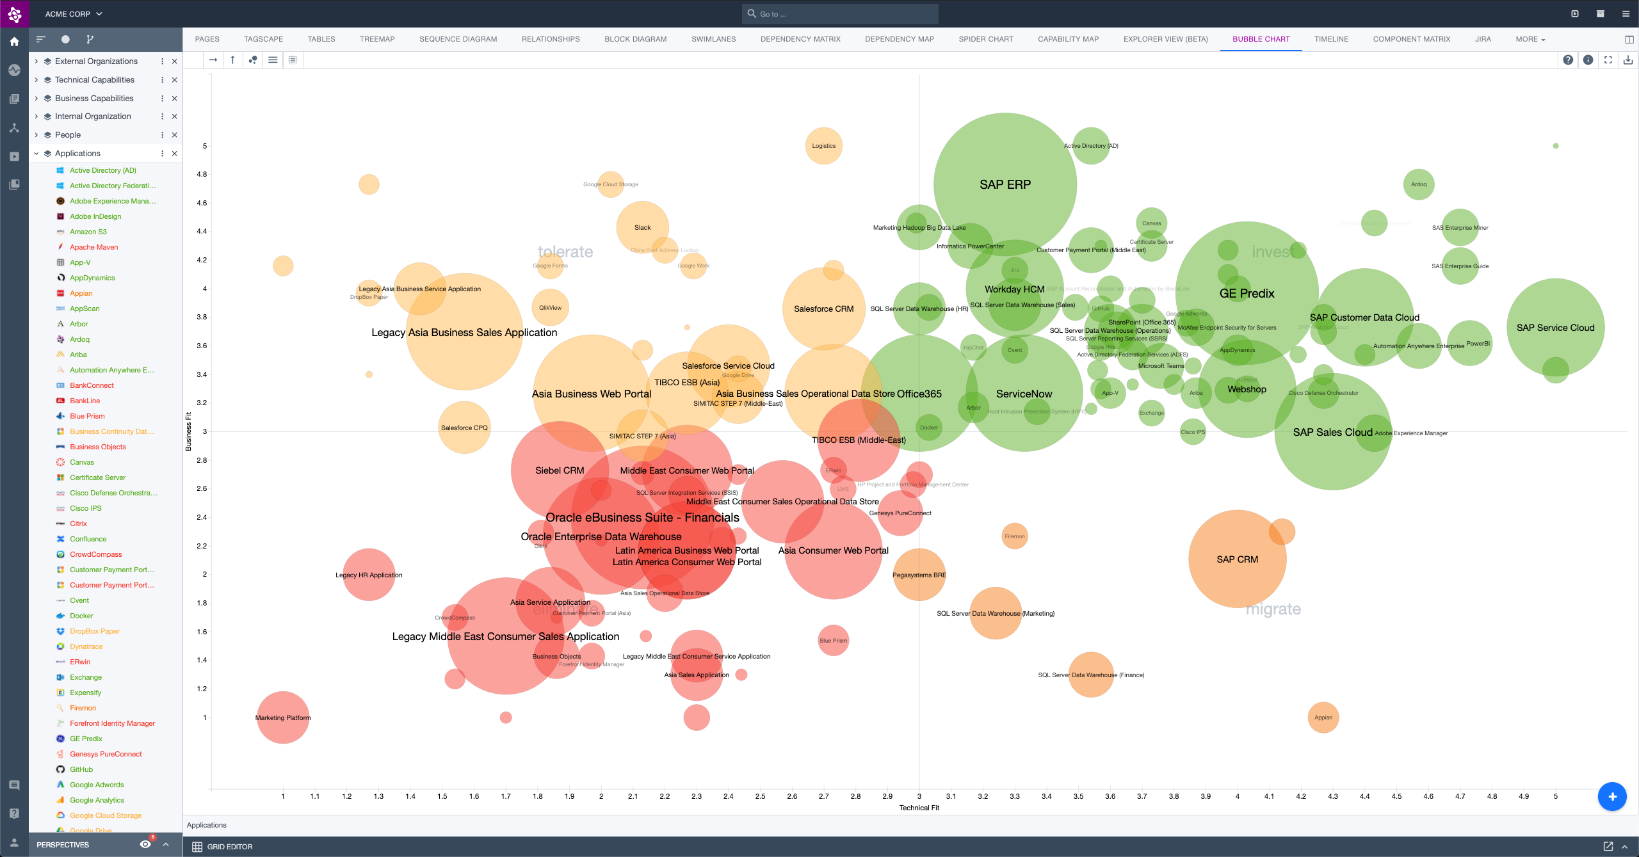Open the MORE tab menu
Viewport: 1639px width, 857px height.
point(1530,40)
